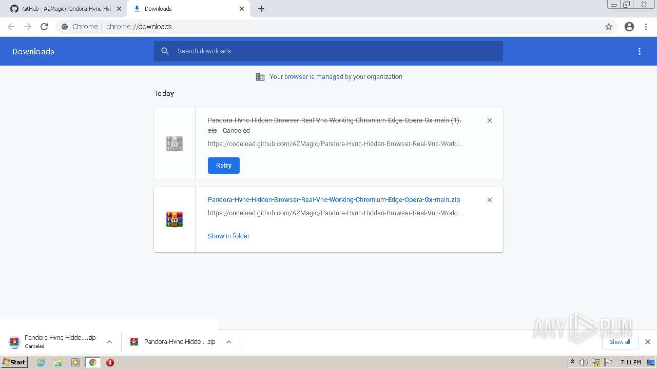Image resolution: width=657 pixels, height=369 pixels.
Task: Click the search magnifier icon
Action: (x=165, y=51)
